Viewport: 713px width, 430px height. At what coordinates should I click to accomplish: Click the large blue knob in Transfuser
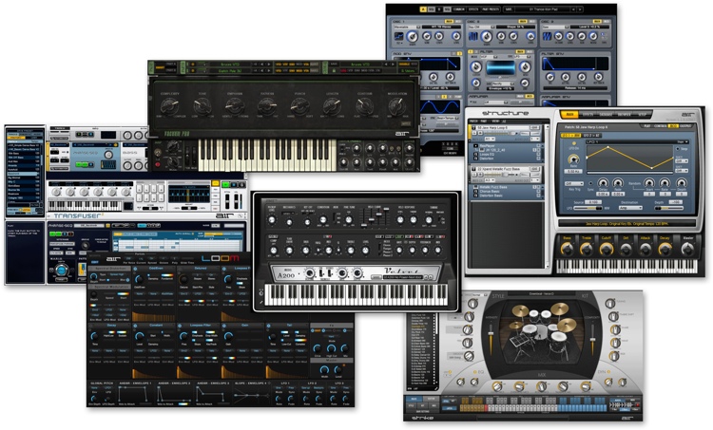[61, 271]
